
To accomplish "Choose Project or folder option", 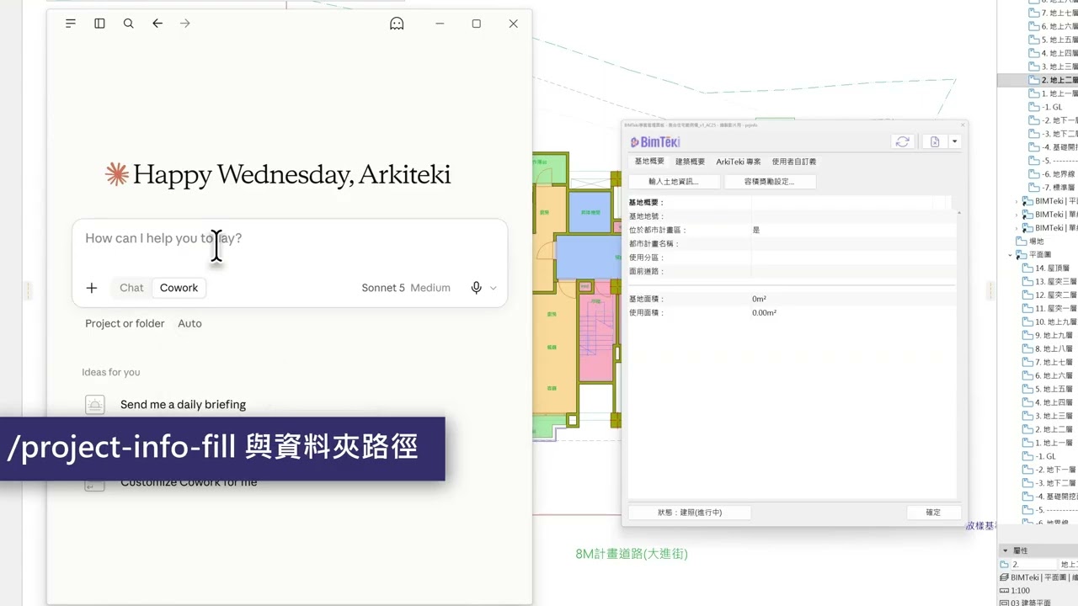I will (125, 323).
